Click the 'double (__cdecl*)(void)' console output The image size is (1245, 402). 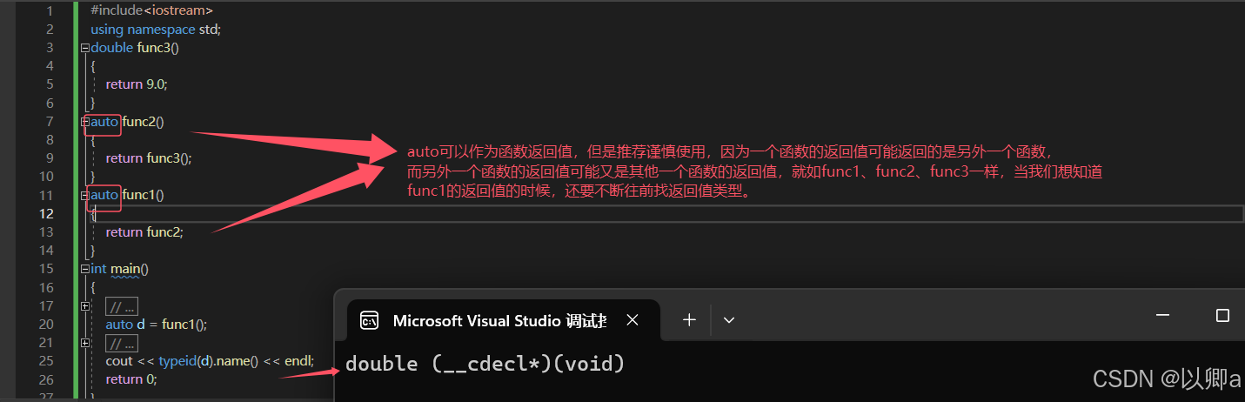click(485, 364)
